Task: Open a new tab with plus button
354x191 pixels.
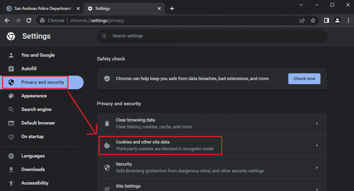Action: 172,9
